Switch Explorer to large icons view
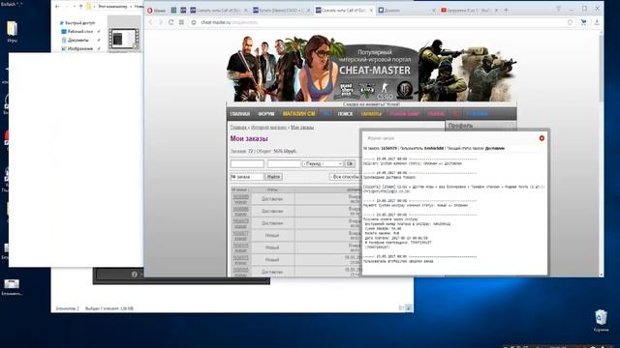 (x=409, y=308)
